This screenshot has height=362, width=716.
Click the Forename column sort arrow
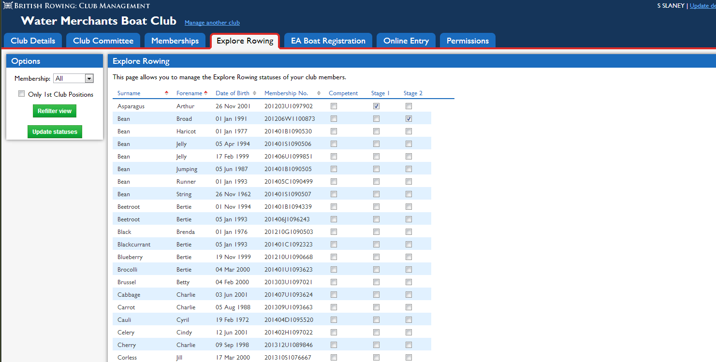point(206,93)
